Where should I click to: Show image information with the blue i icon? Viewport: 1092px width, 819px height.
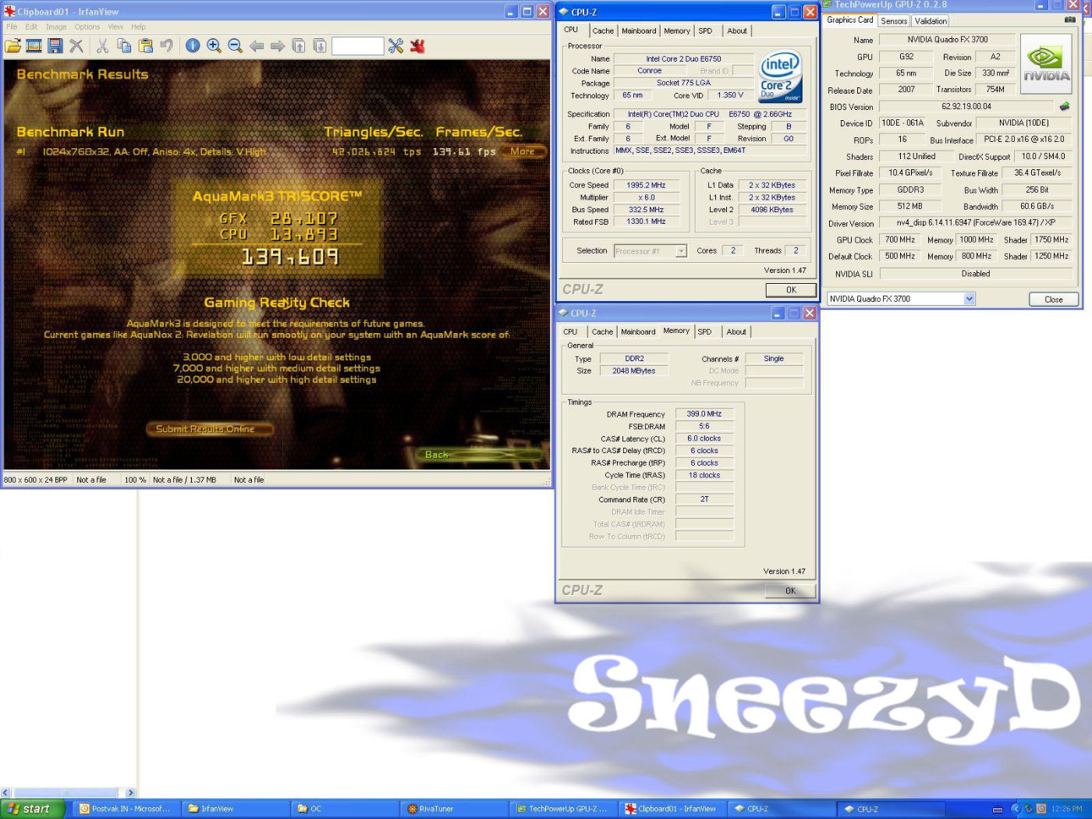pos(193,46)
